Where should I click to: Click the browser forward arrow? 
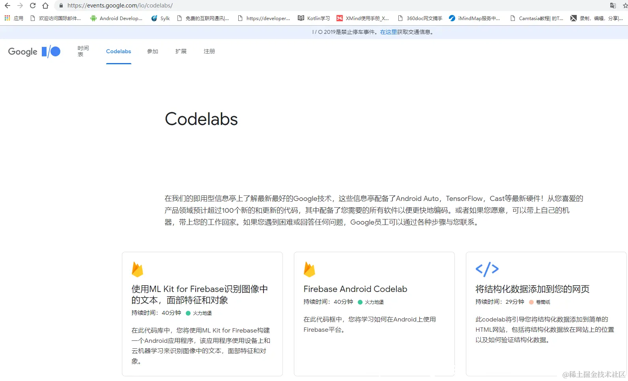click(20, 6)
